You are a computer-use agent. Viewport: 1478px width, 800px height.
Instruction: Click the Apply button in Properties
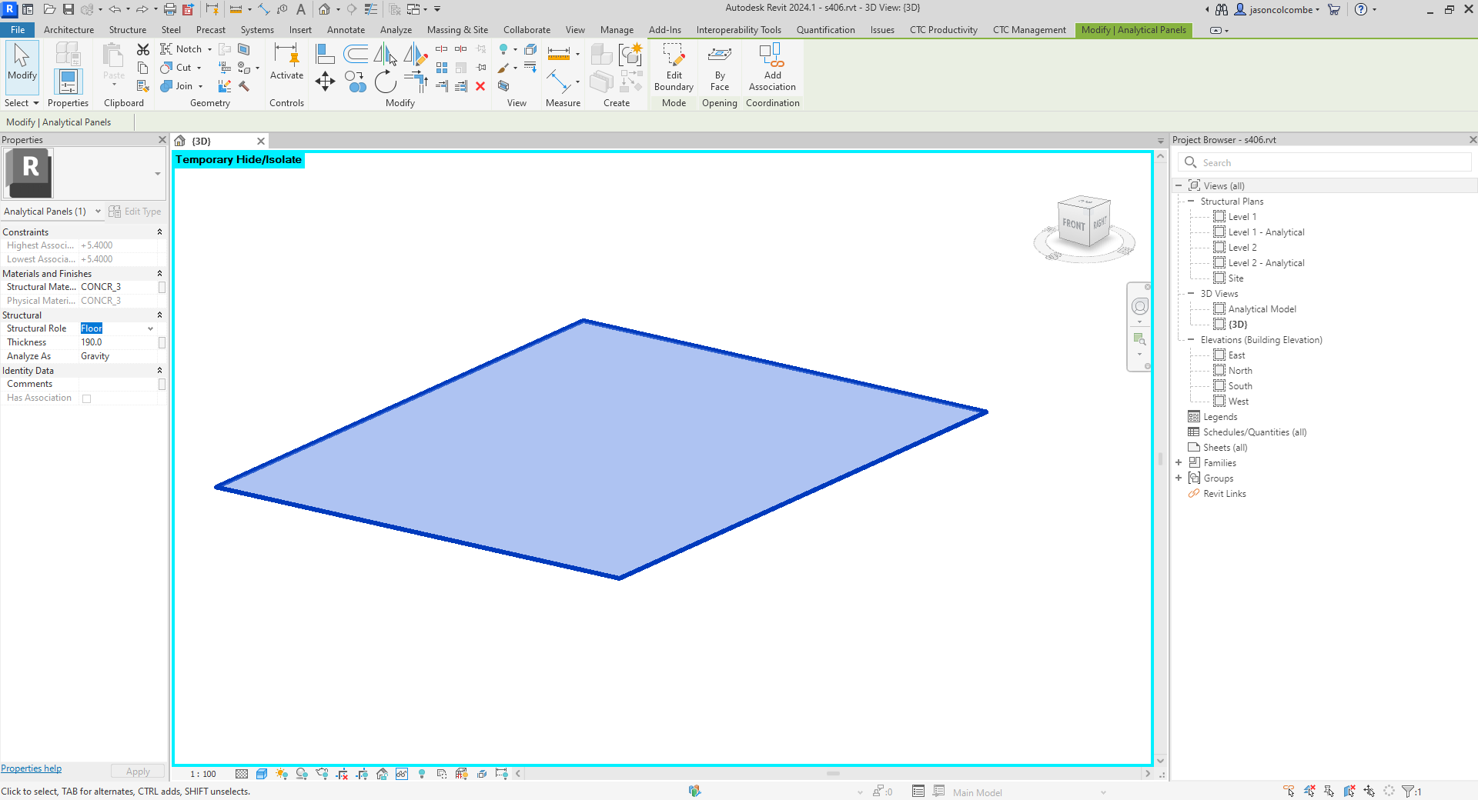click(138, 772)
